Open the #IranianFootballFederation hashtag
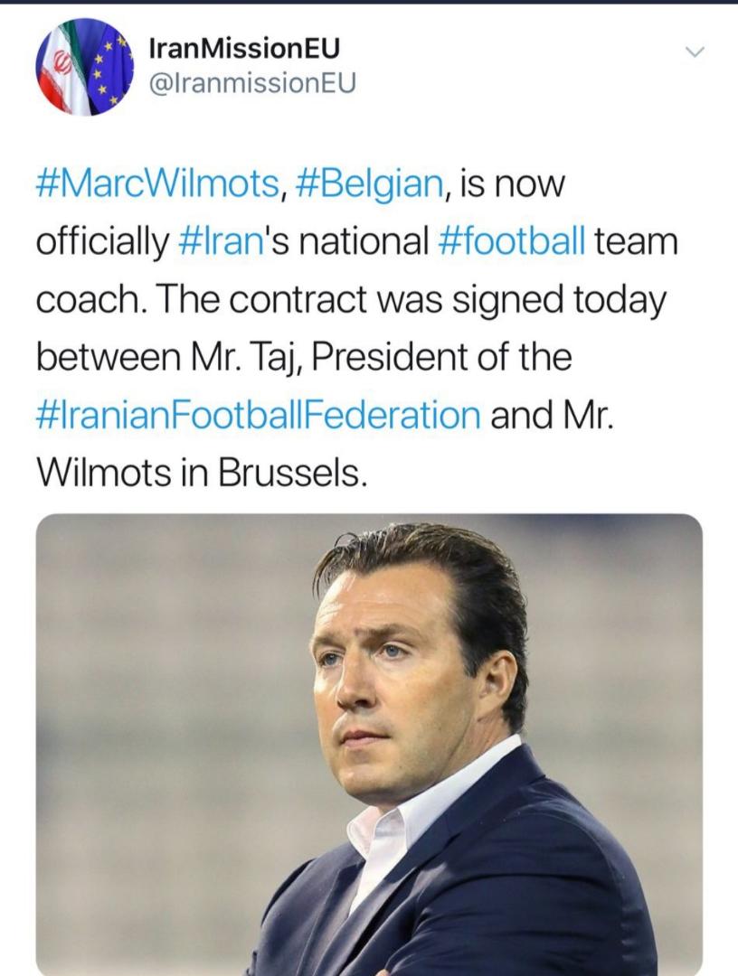Image resolution: width=738 pixels, height=976 pixels. tap(259, 415)
